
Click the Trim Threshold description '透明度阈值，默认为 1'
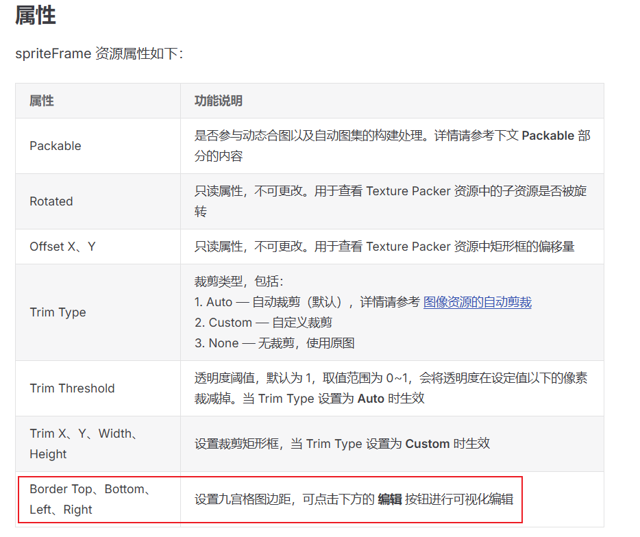pos(391,388)
